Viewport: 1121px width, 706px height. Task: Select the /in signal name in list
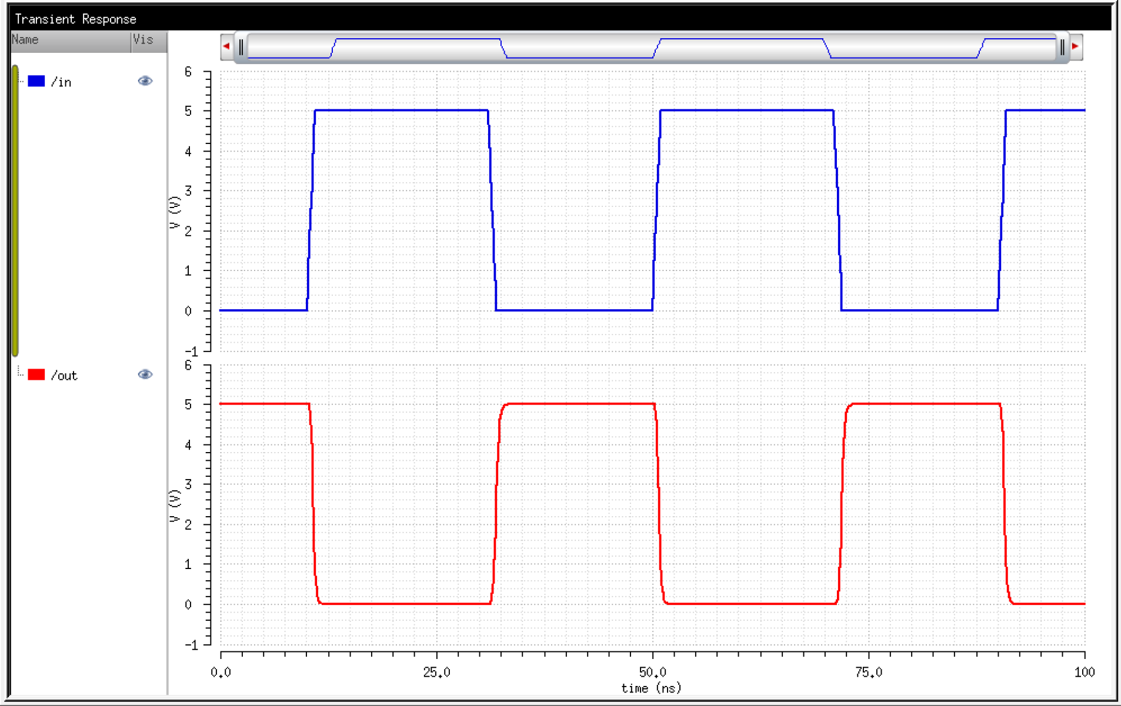pos(61,82)
